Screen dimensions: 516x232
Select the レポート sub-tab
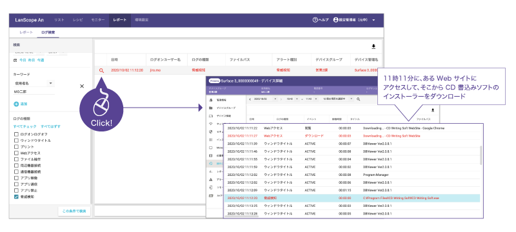point(26,32)
